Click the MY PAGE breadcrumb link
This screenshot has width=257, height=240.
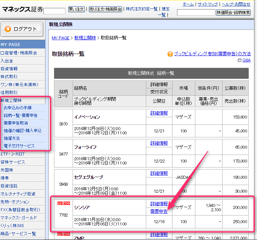click(61, 38)
